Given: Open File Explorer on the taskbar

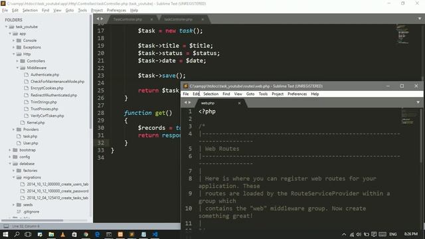Looking at the screenshot, I should [51, 234].
